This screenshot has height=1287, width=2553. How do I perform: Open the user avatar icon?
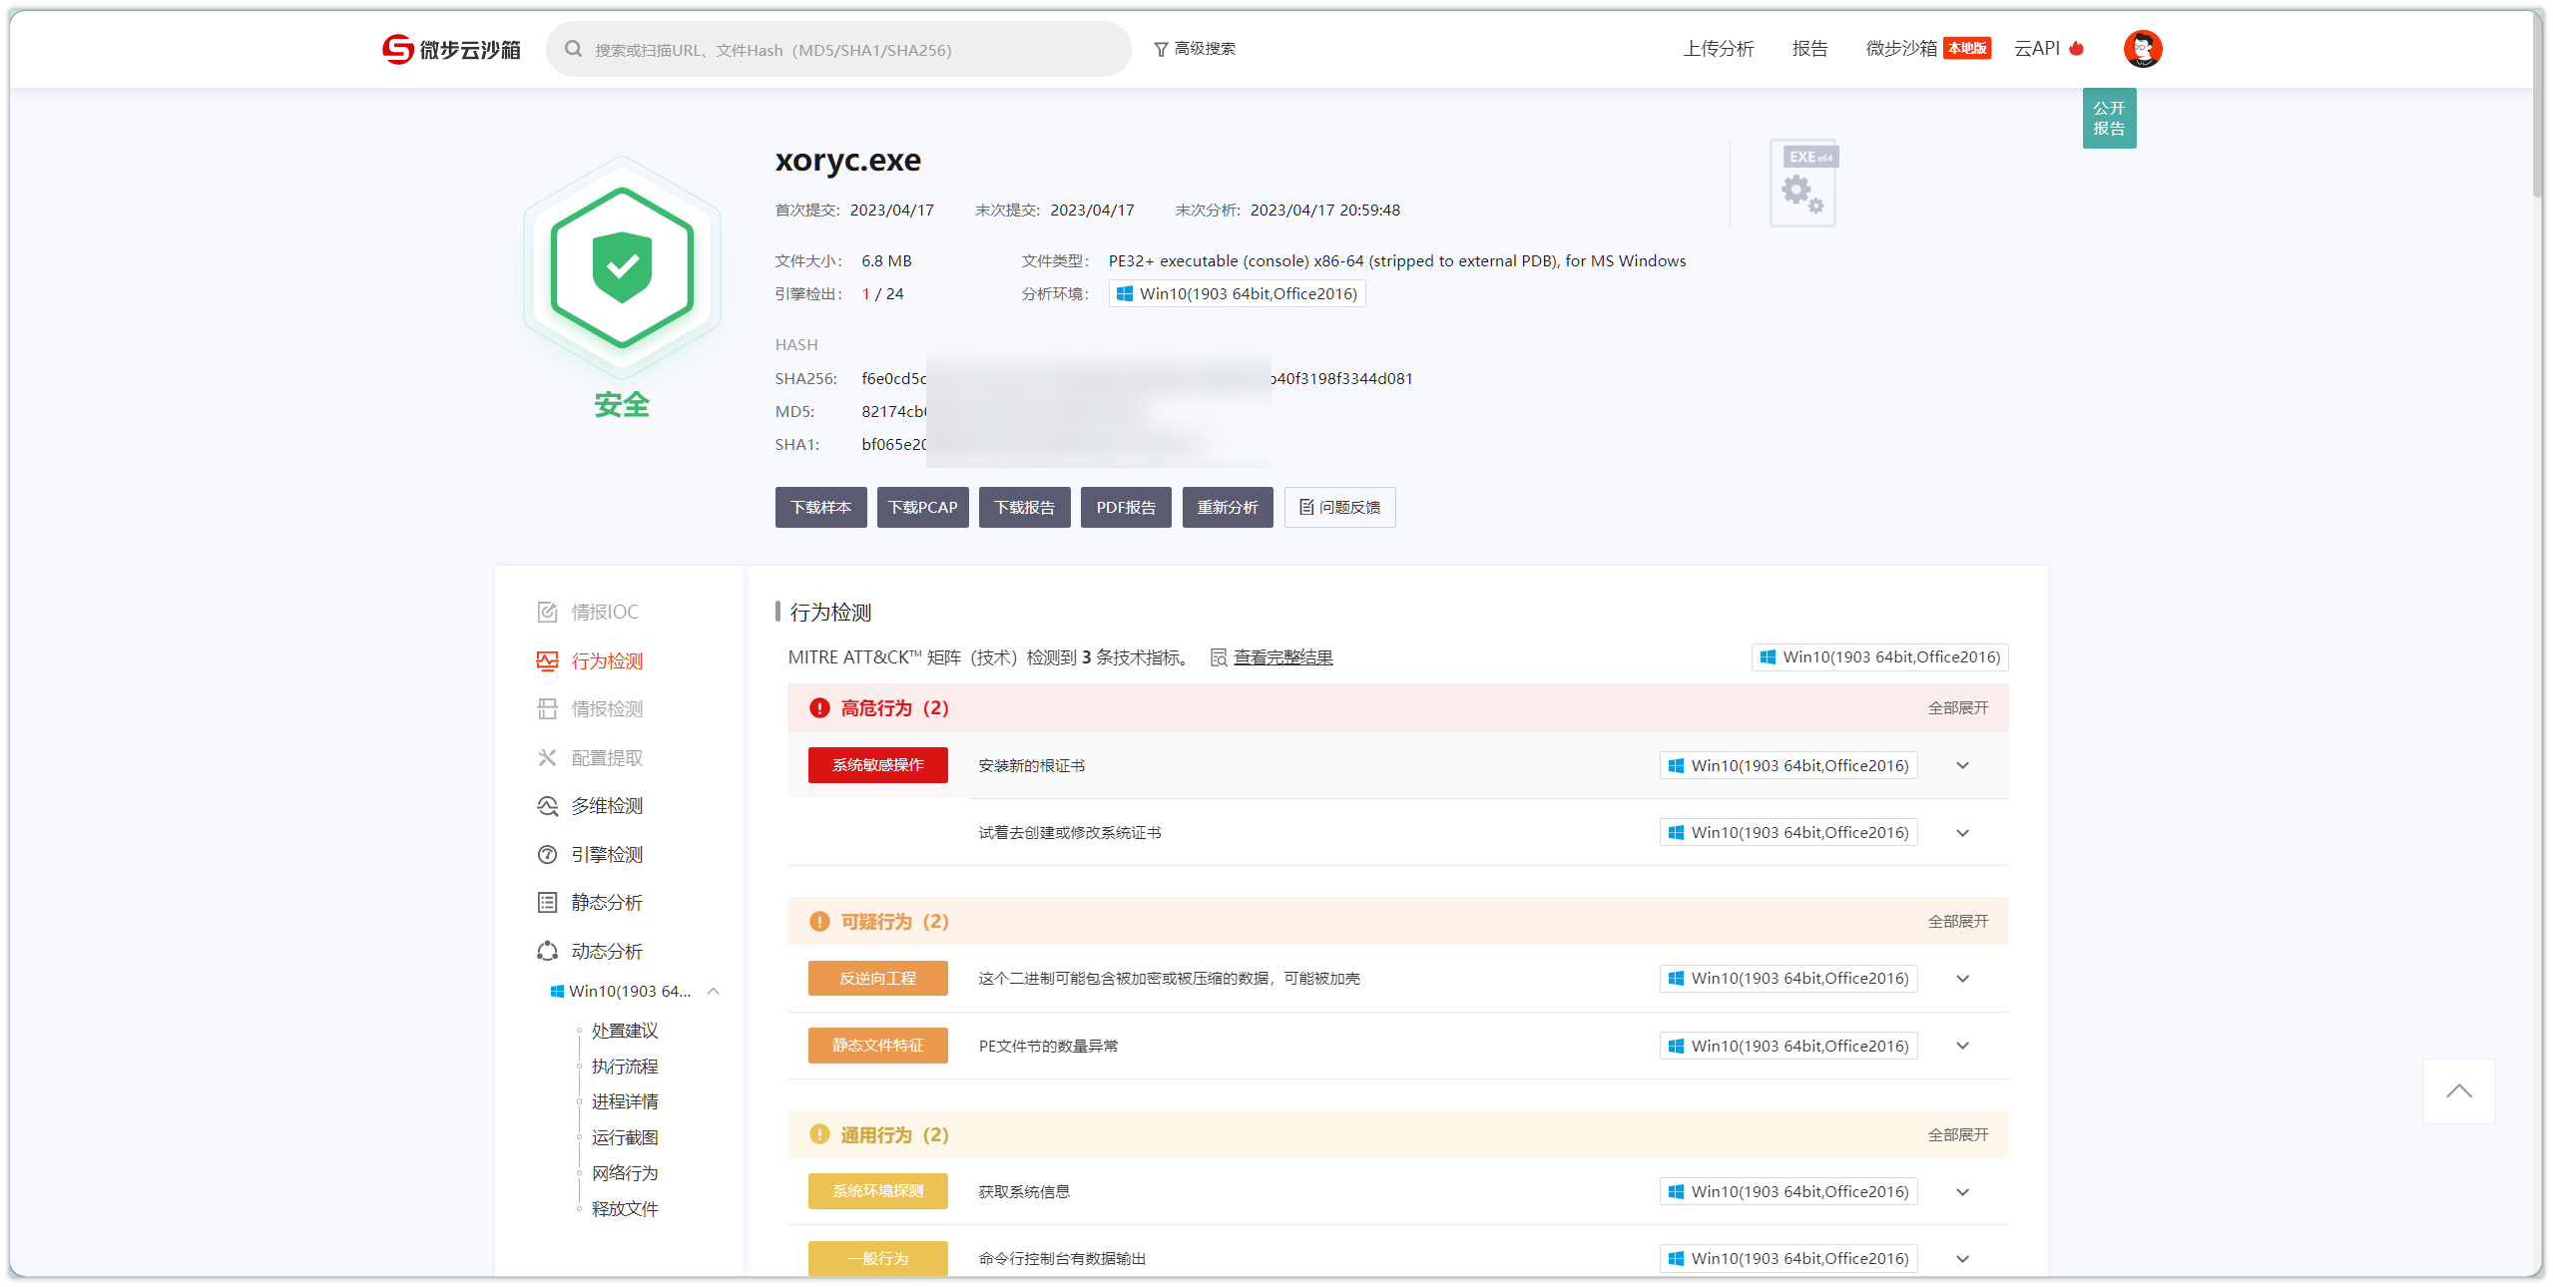2142,49
